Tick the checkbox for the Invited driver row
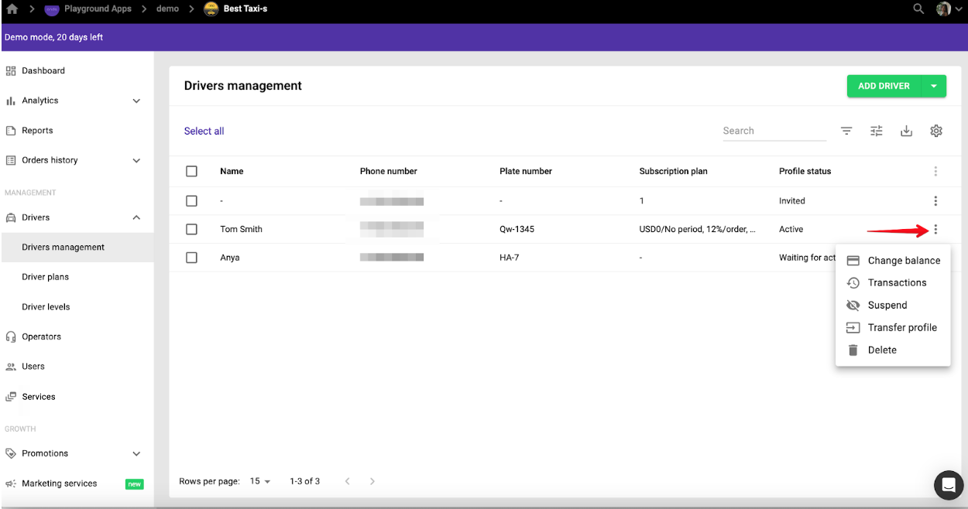The height and width of the screenshot is (509, 968). pyautogui.click(x=192, y=200)
